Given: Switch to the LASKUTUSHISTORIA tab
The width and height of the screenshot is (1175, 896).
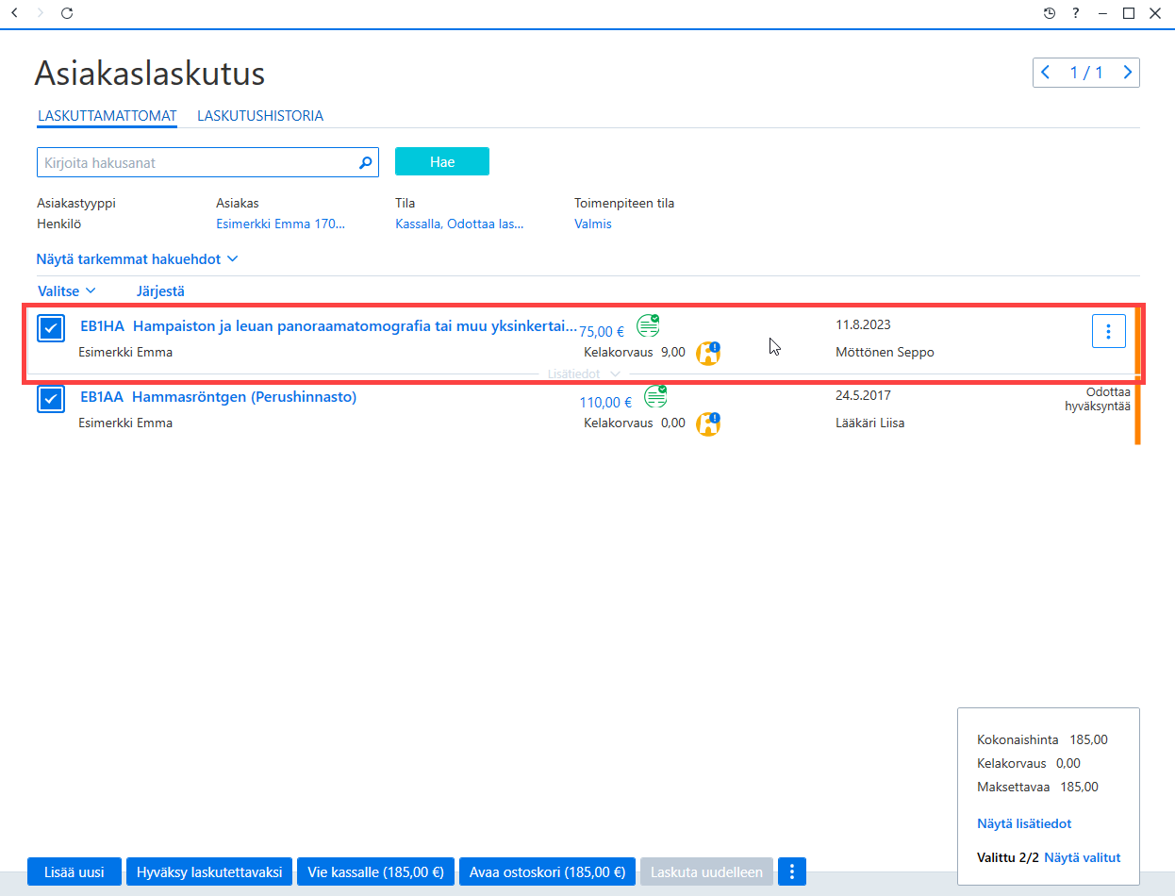Looking at the screenshot, I should [260, 116].
